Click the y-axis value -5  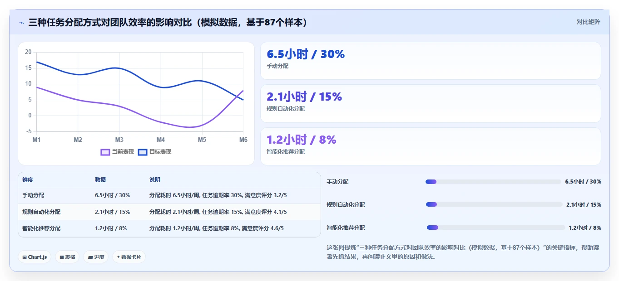pyautogui.click(x=29, y=131)
